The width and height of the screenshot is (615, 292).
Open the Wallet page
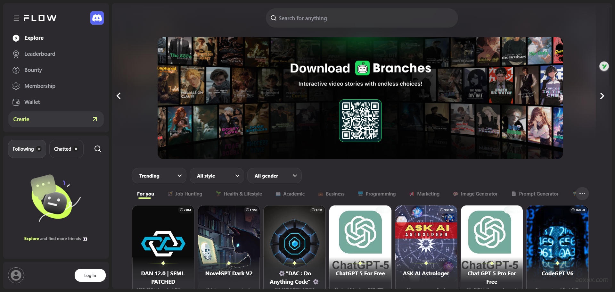point(32,102)
